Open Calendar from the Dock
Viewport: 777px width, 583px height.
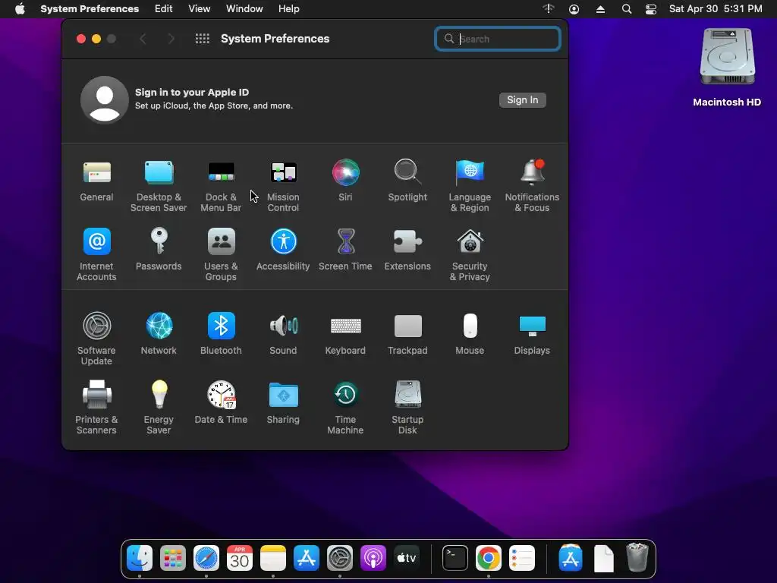tap(239, 559)
